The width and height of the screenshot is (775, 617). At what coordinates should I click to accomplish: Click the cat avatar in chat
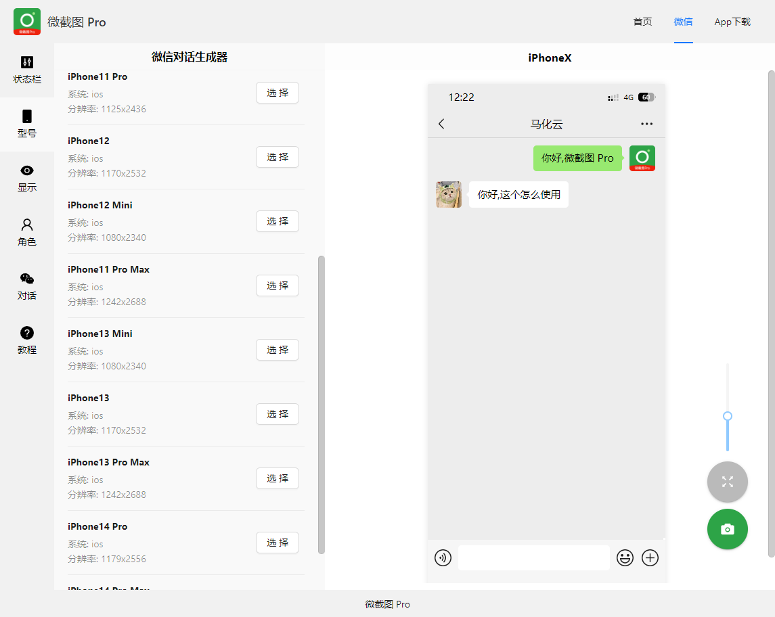[449, 195]
